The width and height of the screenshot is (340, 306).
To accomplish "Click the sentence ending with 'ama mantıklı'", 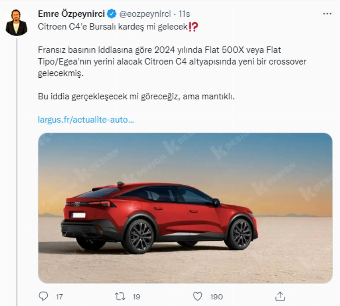I will [x=136, y=96].
